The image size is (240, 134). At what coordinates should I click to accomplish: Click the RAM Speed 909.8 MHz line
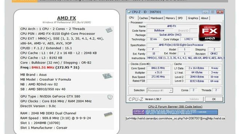[x=56, y=118]
